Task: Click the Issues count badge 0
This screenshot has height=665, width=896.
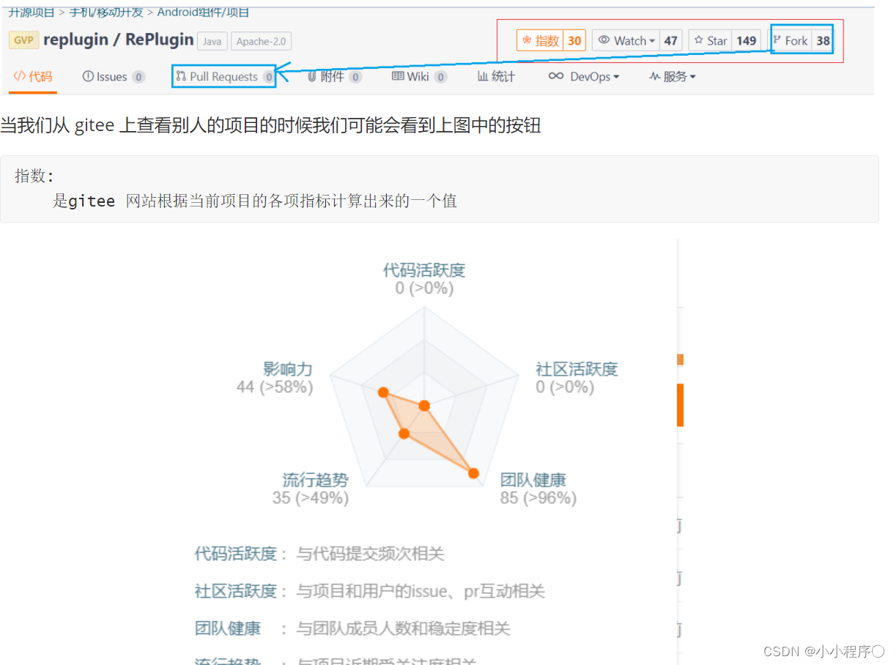Action: pyautogui.click(x=138, y=77)
